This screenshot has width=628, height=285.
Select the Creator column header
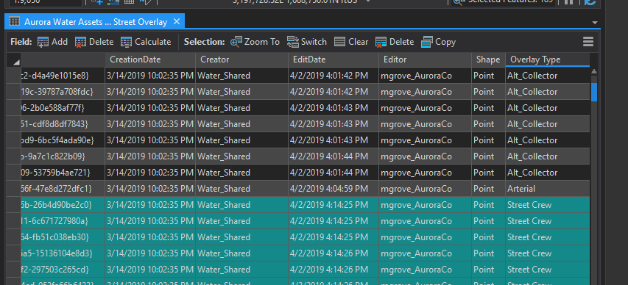[x=241, y=59]
